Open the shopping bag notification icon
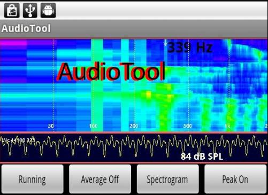268x195 pixels. click(12, 10)
